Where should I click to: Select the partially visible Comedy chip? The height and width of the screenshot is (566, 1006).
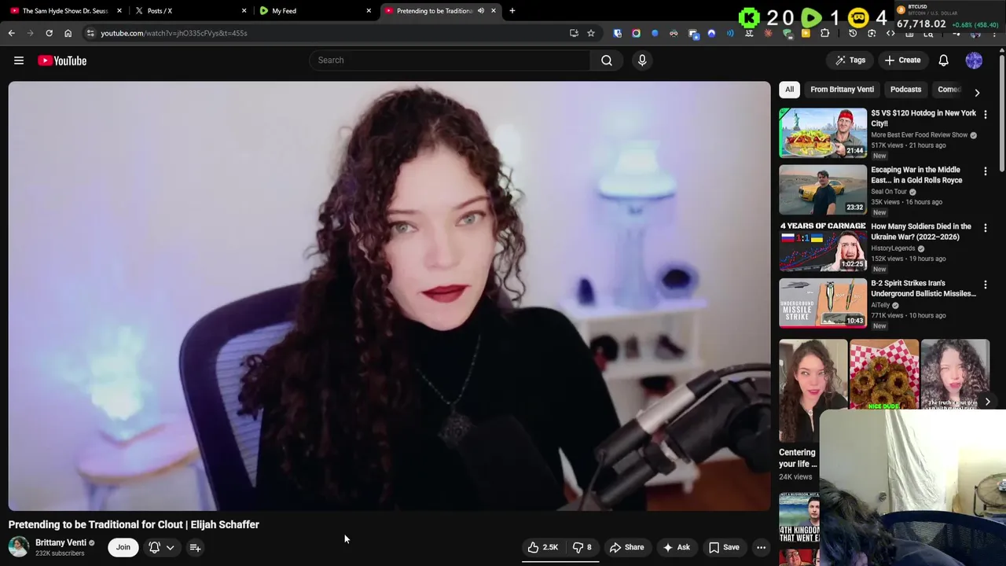pyautogui.click(x=949, y=90)
